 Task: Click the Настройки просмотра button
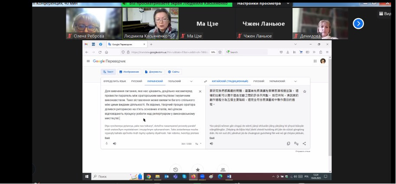click(256, 4)
